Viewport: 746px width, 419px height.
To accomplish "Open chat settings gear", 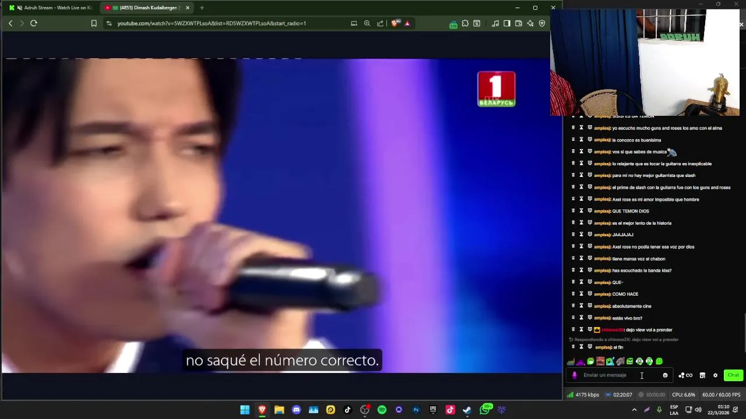I will (715, 375).
